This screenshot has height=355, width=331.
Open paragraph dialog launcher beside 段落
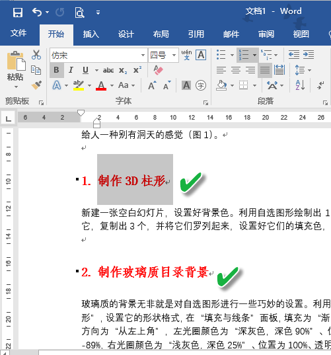[x=325, y=103]
